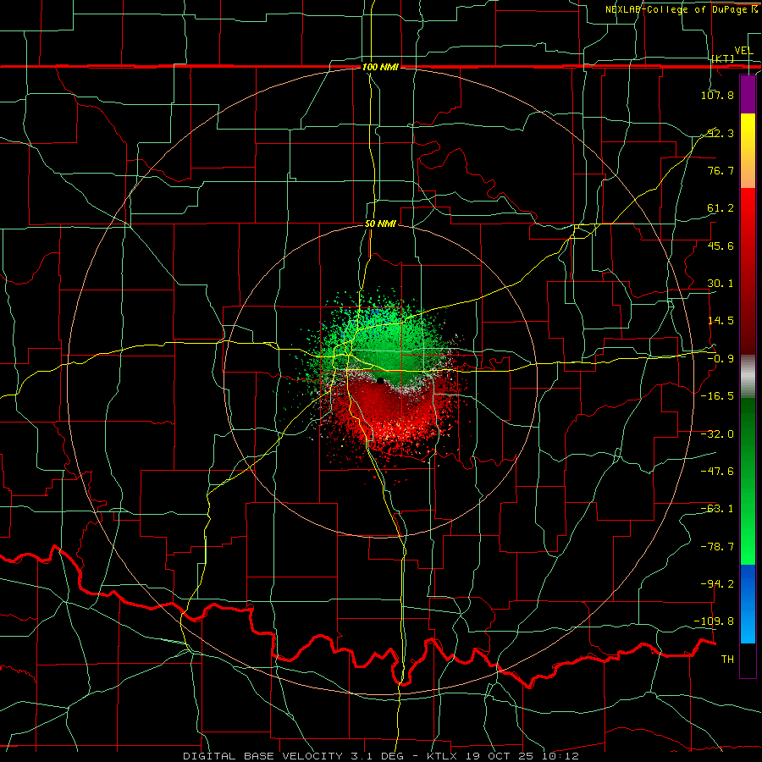Click the -16.5 legend value
This screenshot has width=762, height=762.
[717, 396]
